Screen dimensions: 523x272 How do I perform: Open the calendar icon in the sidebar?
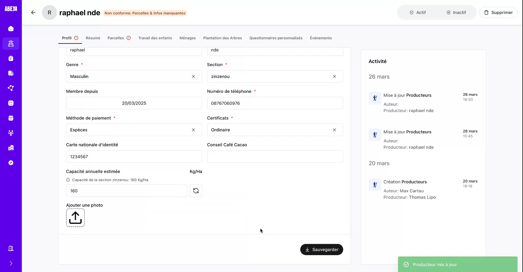click(x=11, y=118)
